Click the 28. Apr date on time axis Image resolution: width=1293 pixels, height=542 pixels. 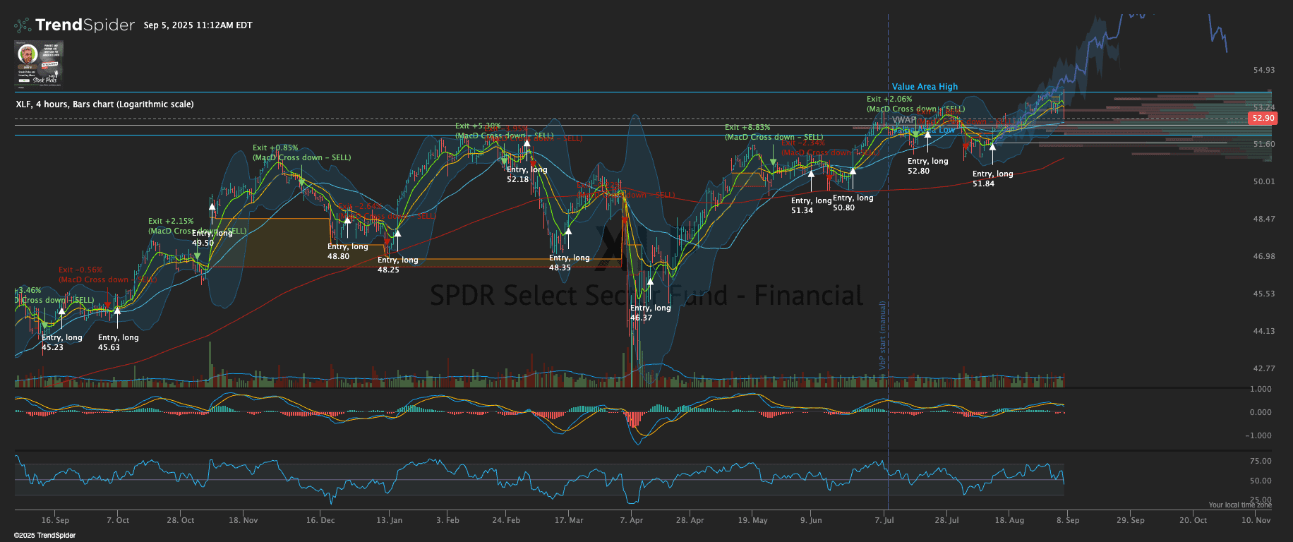point(690,520)
